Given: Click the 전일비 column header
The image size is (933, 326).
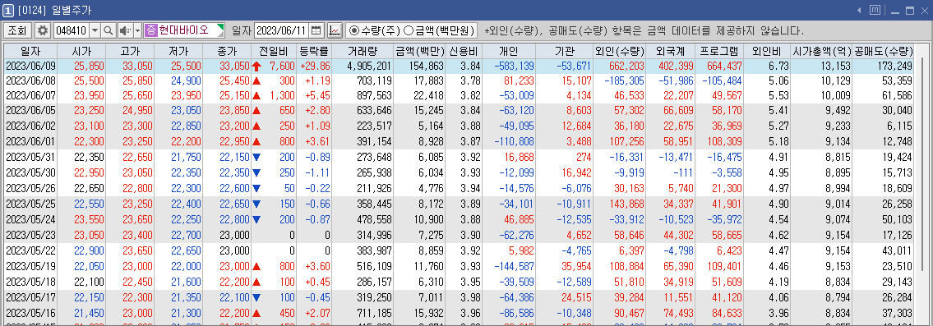Looking at the screenshot, I should click(x=273, y=51).
